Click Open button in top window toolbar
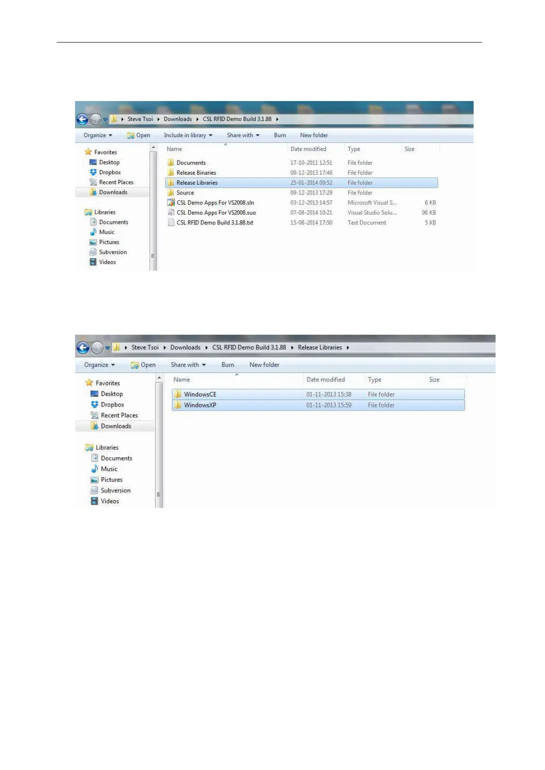The width and height of the screenshot is (545, 770). click(138, 135)
